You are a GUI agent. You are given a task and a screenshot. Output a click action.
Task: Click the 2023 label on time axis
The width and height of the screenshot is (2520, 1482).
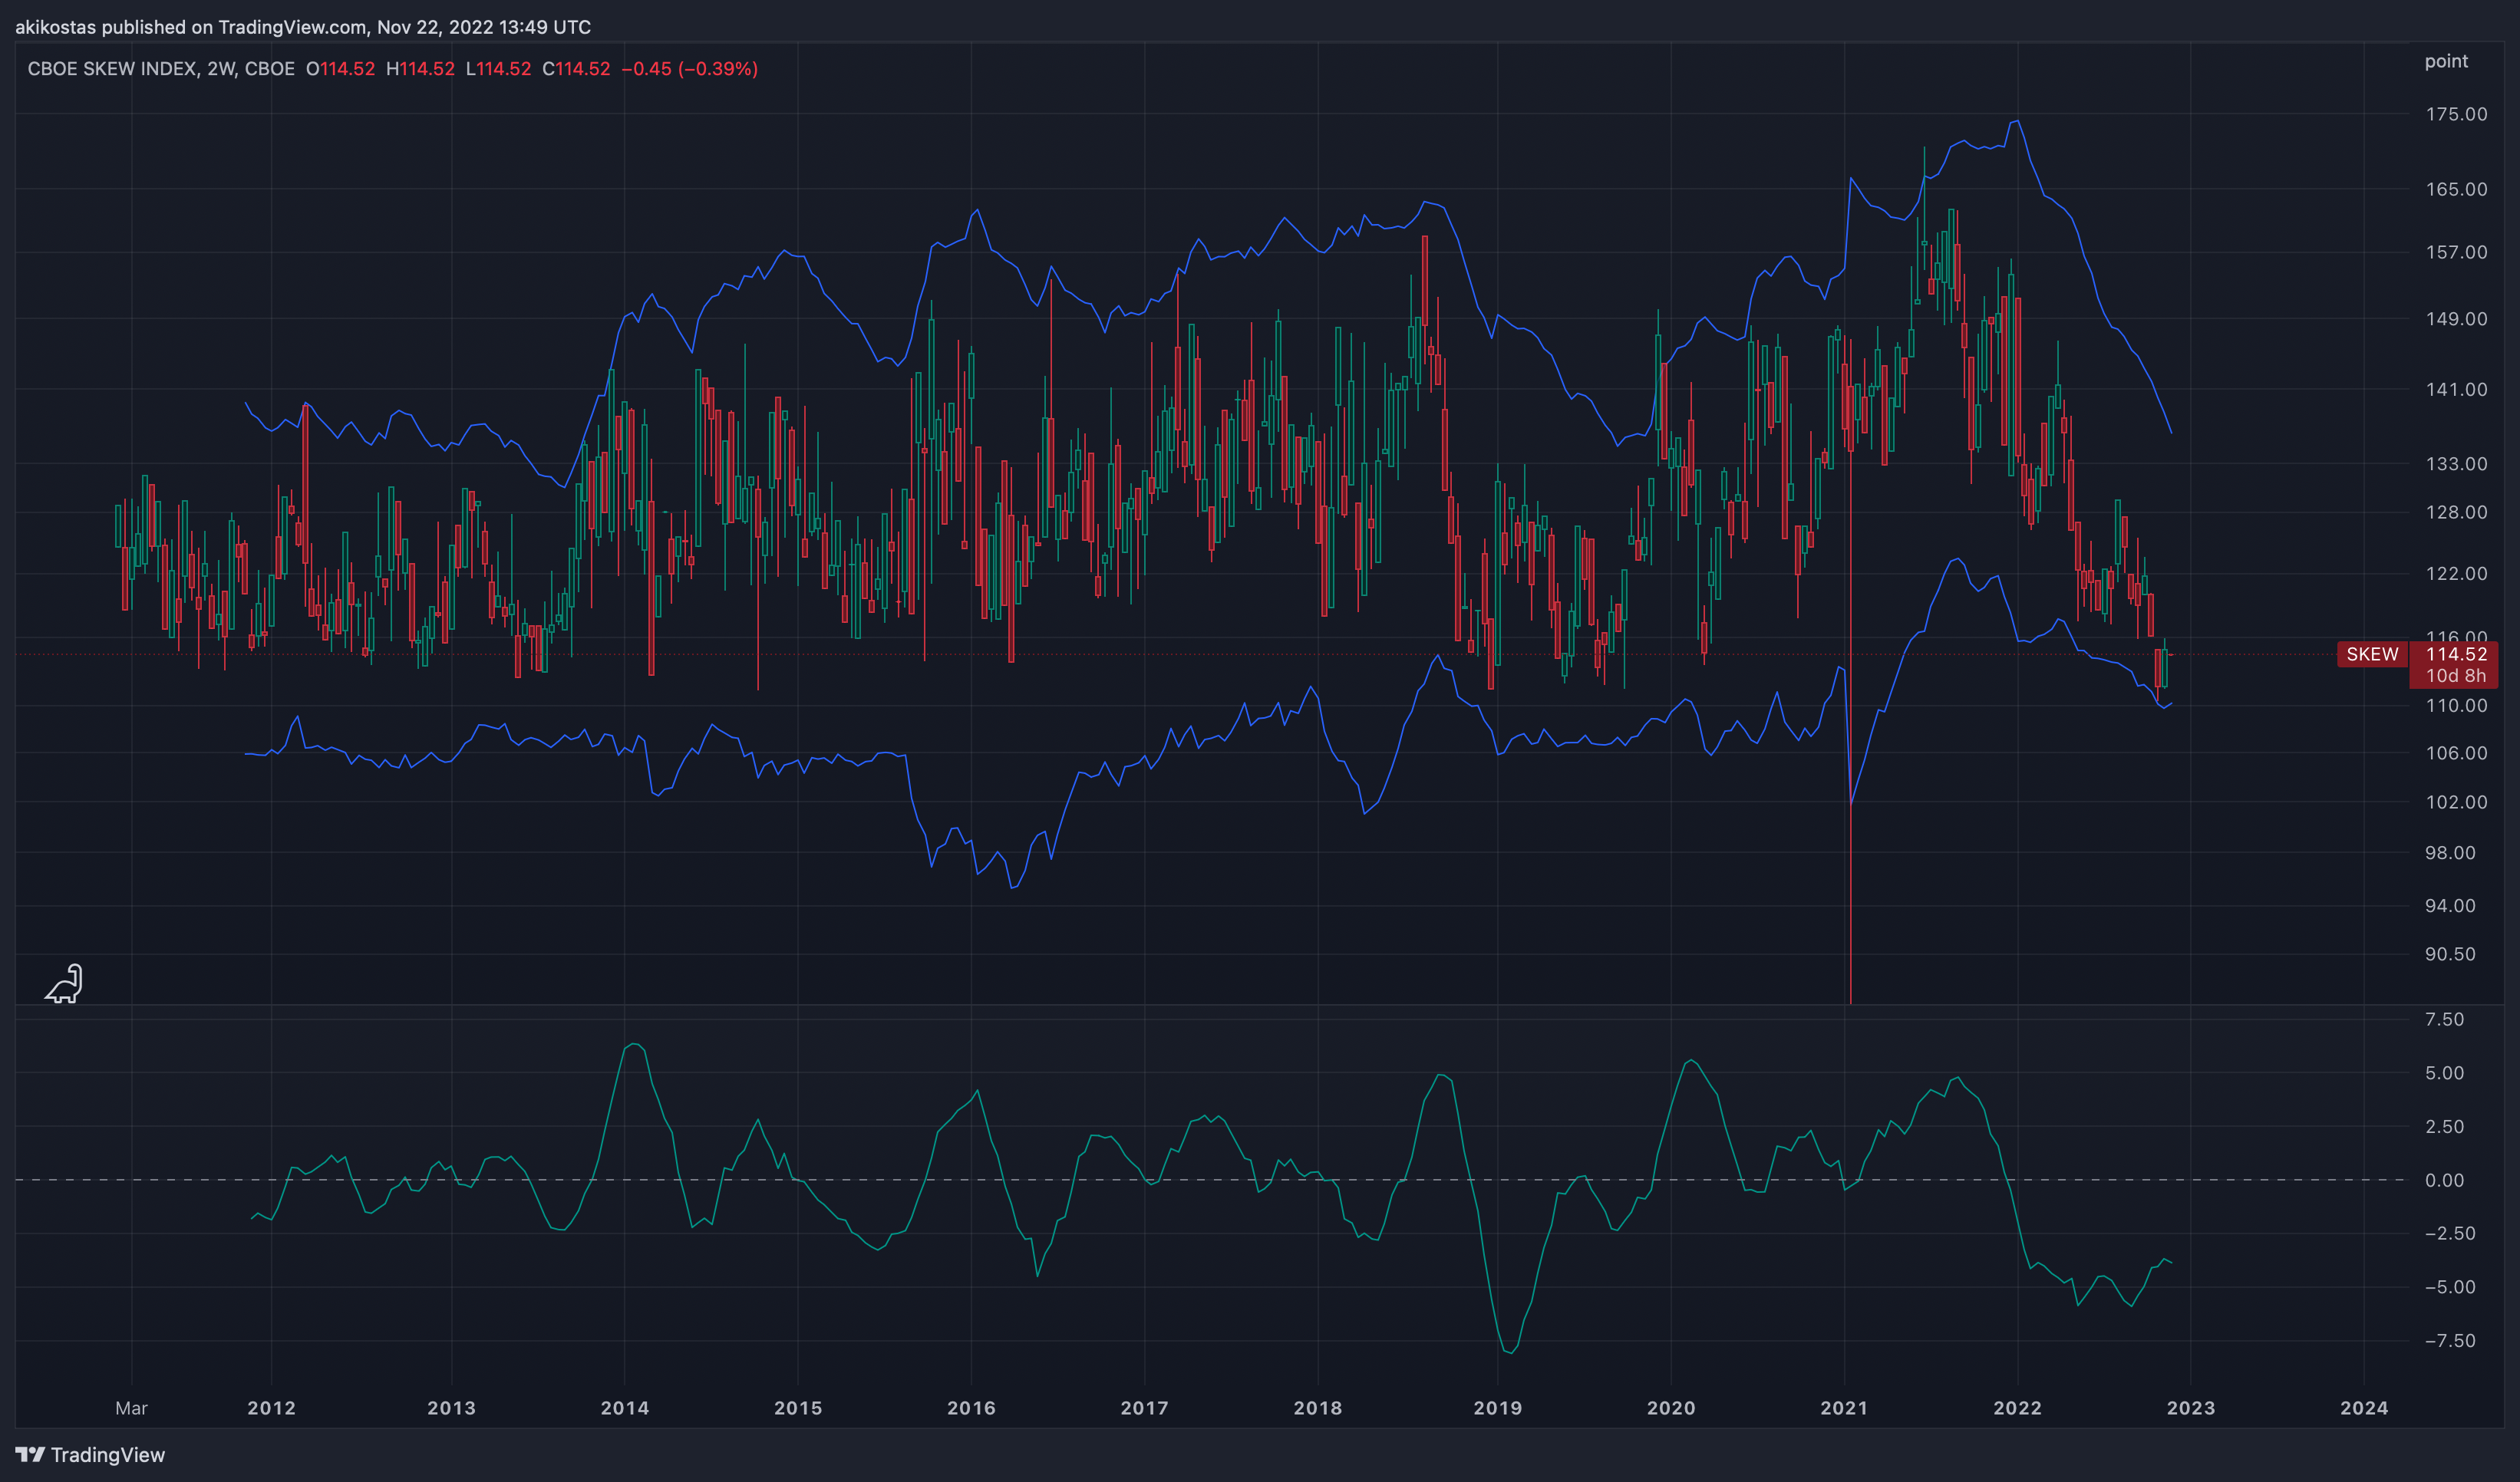(2191, 1408)
